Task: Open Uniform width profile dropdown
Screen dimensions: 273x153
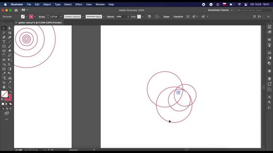Action: point(83,17)
